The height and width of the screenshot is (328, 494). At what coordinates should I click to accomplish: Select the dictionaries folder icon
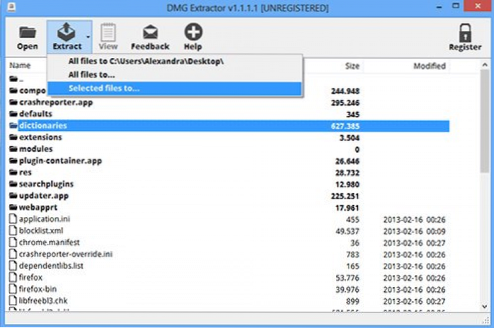13,126
